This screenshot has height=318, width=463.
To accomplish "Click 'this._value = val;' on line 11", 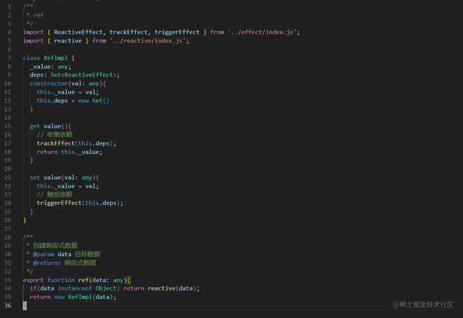I will 68,92.
